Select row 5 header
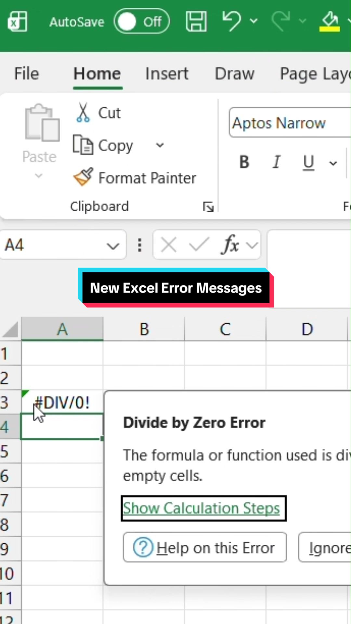This screenshot has width=351, height=624. click(x=10, y=451)
